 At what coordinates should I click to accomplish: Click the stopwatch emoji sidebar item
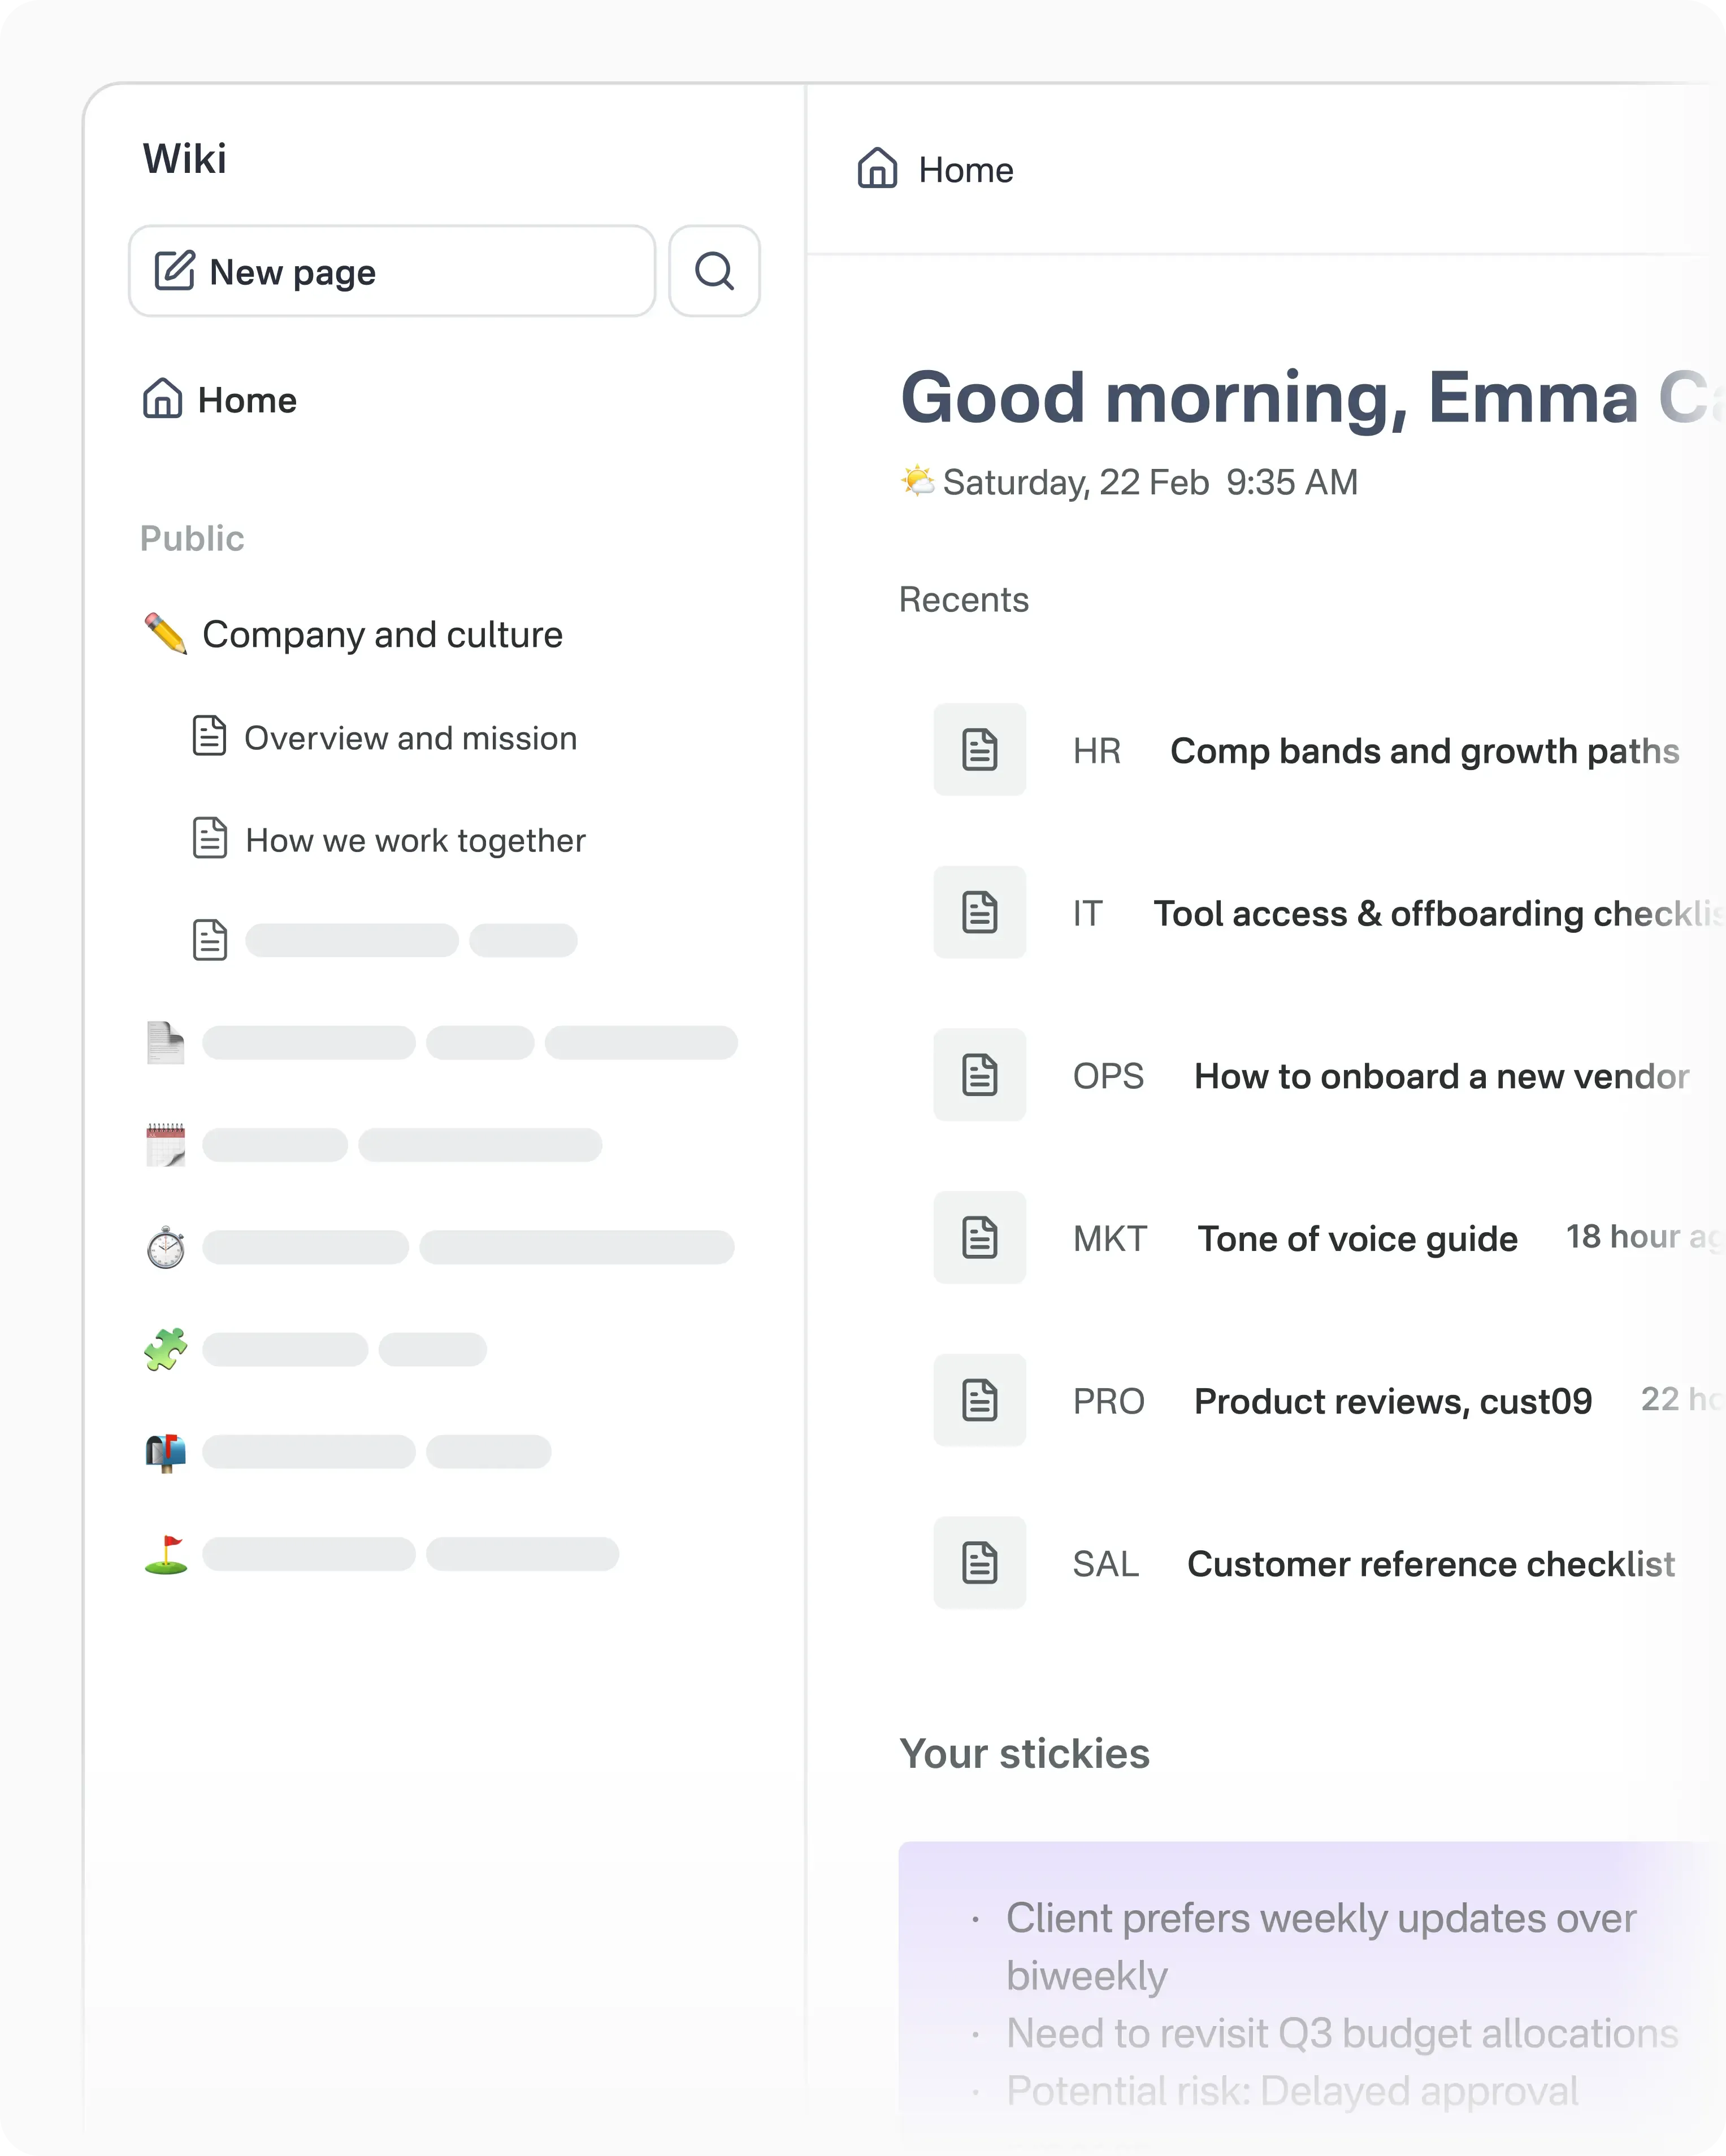tap(165, 1247)
